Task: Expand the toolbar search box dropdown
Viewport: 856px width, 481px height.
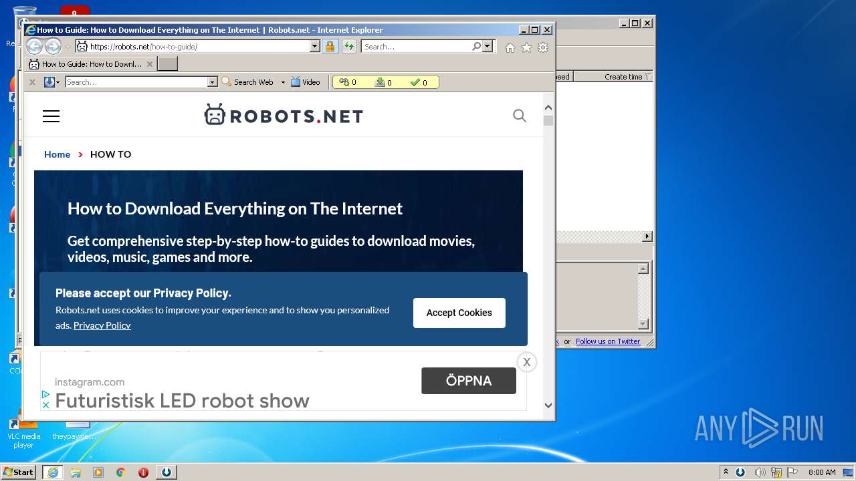Action: 213,82
